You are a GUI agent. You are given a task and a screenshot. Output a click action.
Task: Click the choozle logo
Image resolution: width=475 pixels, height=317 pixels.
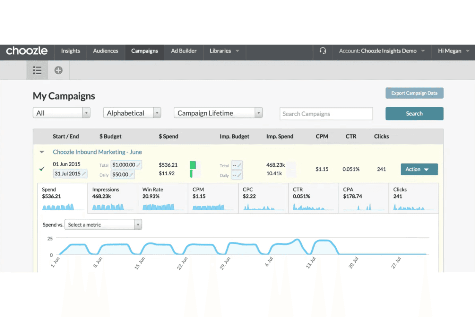[x=27, y=51]
